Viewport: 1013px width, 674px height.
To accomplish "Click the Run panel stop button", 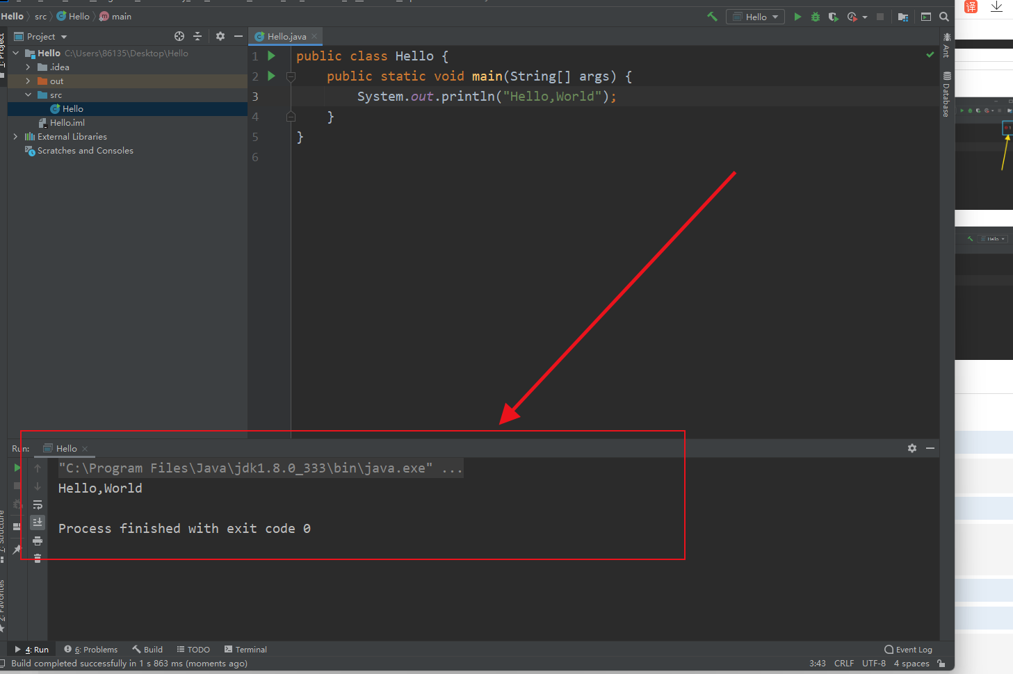I will click(17, 486).
